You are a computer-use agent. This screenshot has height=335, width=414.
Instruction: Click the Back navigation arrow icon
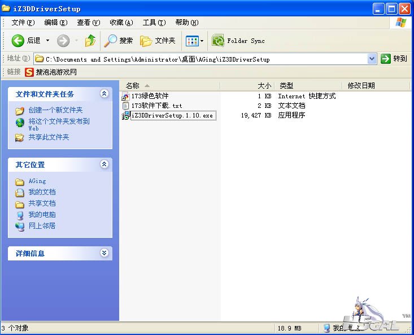pos(19,41)
